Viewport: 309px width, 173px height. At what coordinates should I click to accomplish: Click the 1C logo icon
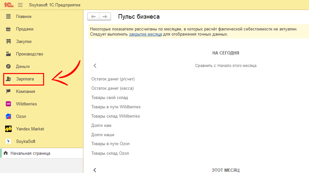tap(8, 5)
